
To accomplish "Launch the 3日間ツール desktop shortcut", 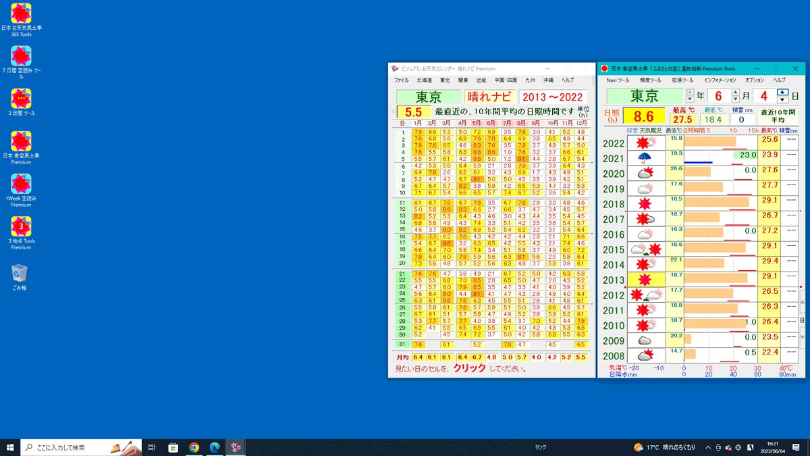I will click(x=22, y=99).
